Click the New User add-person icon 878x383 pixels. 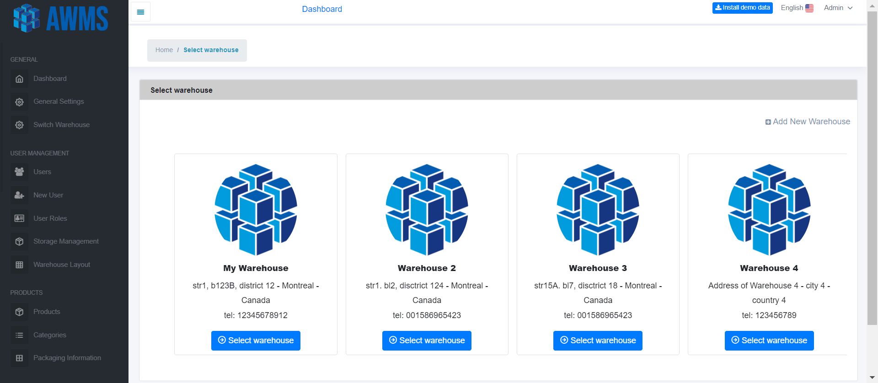[x=19, y=195]
